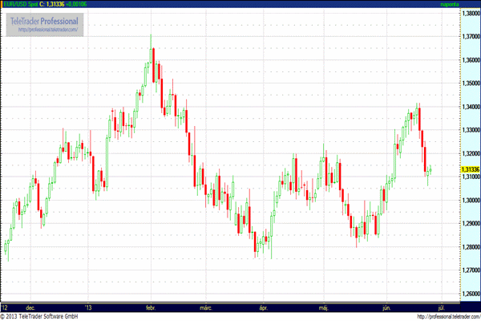Select the 'júl.' date axis marker
The width and height of the screenshot is (481, 321).
click(441, 307)
